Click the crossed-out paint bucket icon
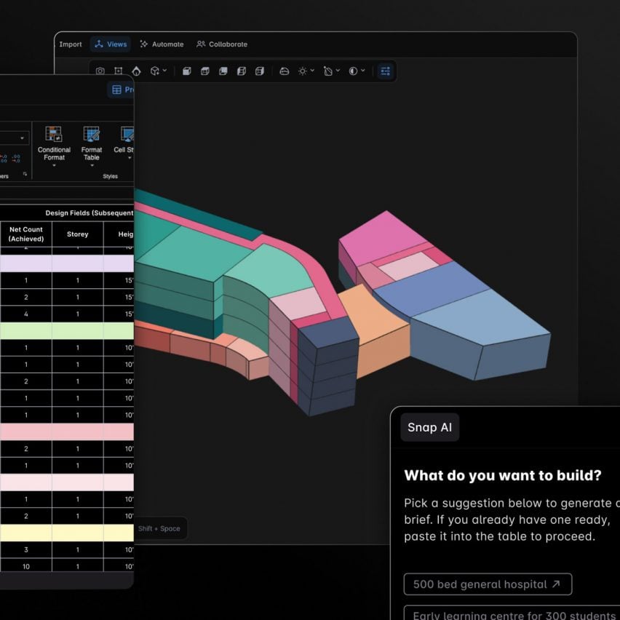The width and height of the screenshot is (620, 620). tap(327, 71)
